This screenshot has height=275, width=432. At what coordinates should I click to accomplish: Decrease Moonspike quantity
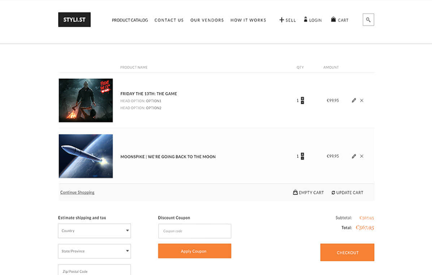pos(303,158)
